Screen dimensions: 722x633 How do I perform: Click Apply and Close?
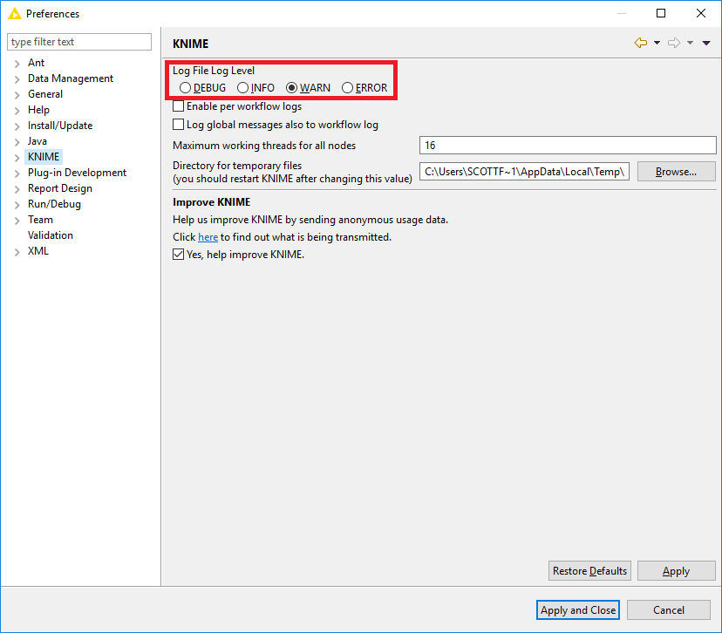coord(578,610)
